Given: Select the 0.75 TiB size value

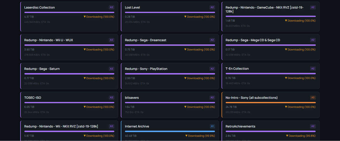Looking at the screenshot, I should pos(130,50).
